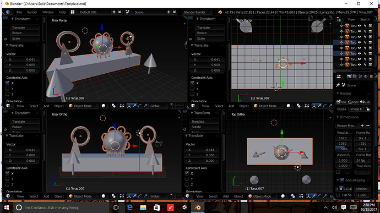Click the Blender logo in the info header
The image size is (380, 213).
coord(220,12)
